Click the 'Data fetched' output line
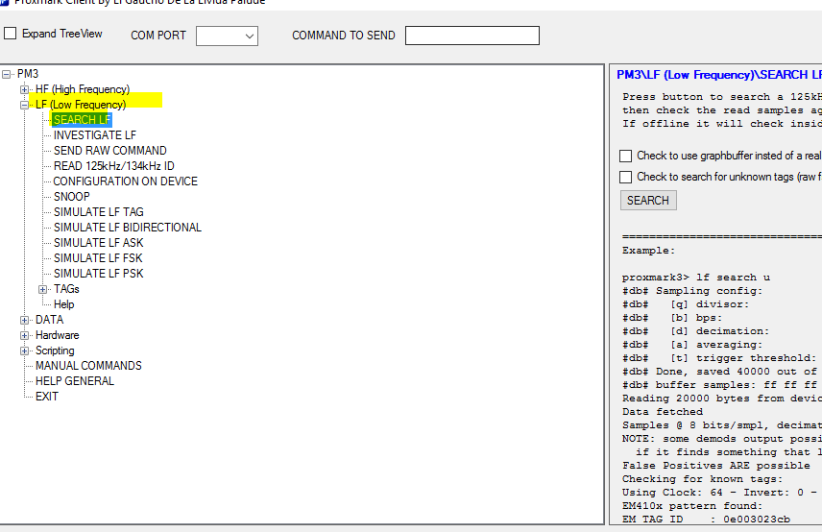The height and width of the screenshot is (532, 822). 663,412
